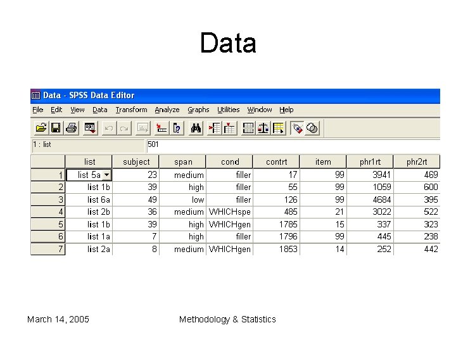The height and width of the screenshot is (342, 456).
Task: Select row header 3
Action: pyautogui.click(x=48, y=199)
